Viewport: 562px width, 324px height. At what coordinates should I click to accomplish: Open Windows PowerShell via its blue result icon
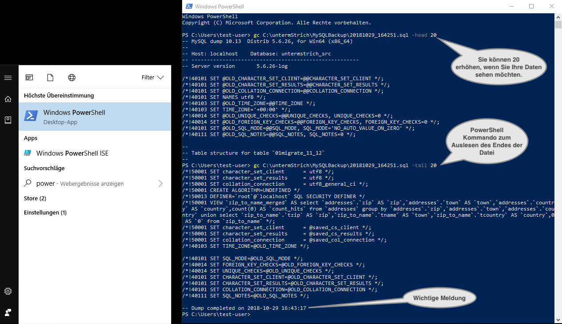31,116
